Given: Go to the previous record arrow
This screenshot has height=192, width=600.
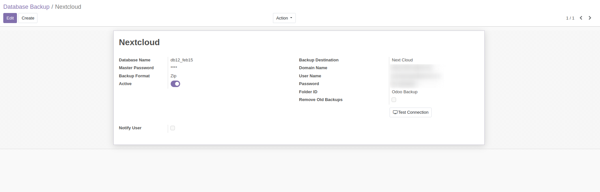Looking at the screenshot, I should [x=581, y=18].
